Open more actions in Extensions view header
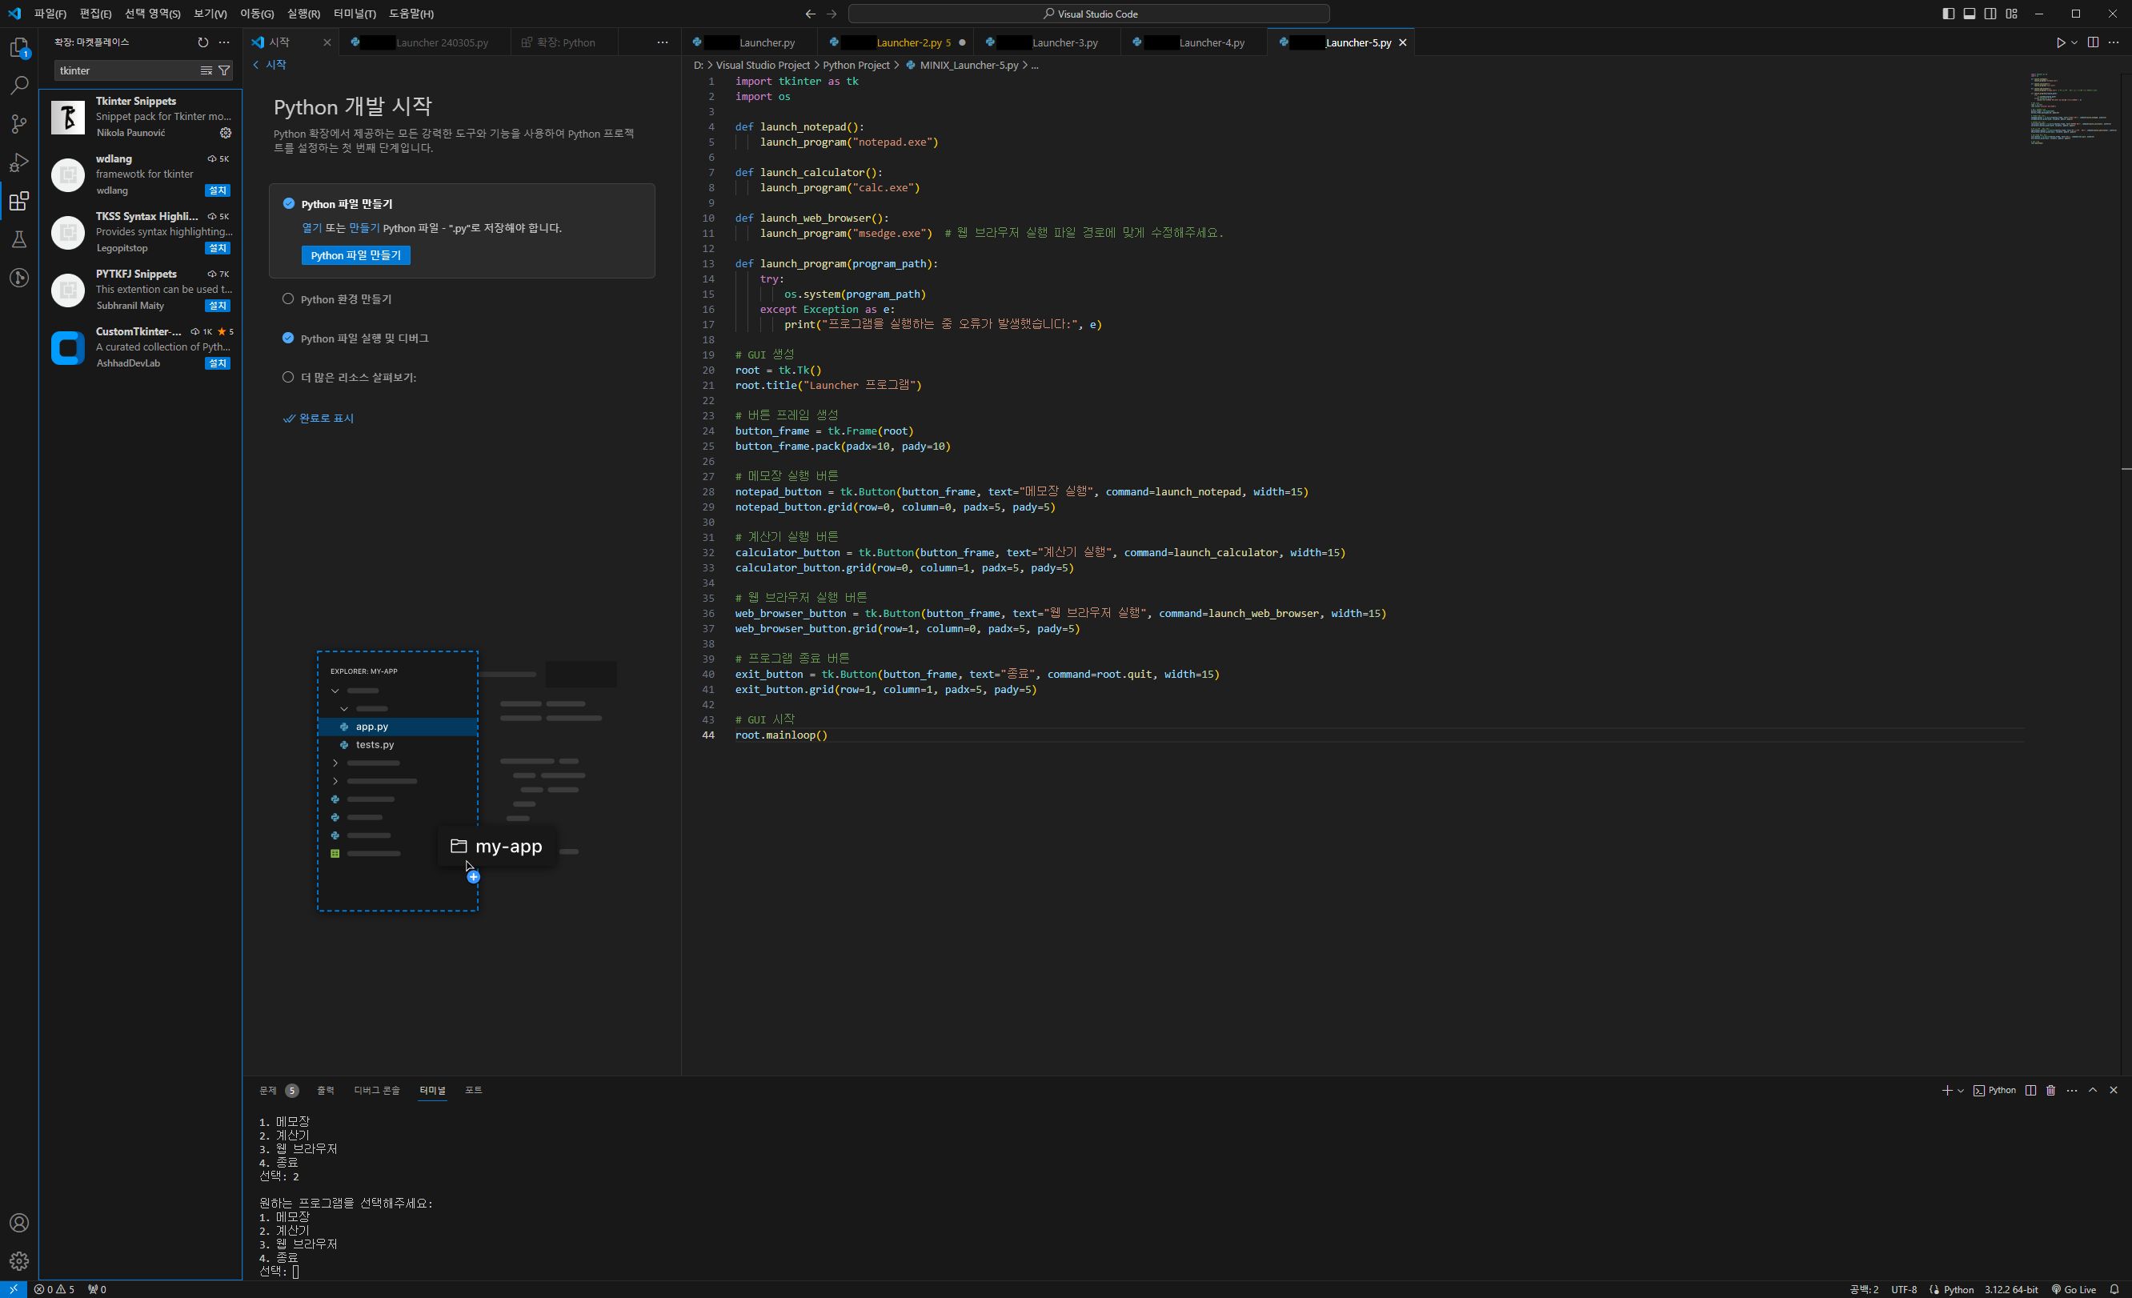The height and width of the screenshot is (1298, 2132). click(224, 42)
